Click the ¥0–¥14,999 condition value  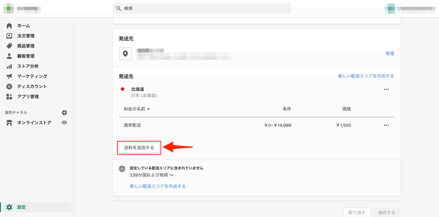pyautogui.click(x=278, y=125)
